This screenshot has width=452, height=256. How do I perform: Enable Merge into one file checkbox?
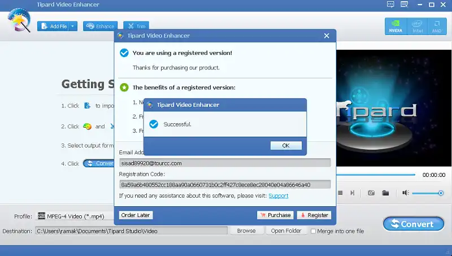coord(314,231)
